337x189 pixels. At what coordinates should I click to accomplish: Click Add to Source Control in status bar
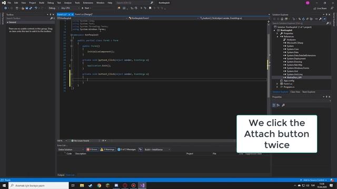(x=314, y=180)
